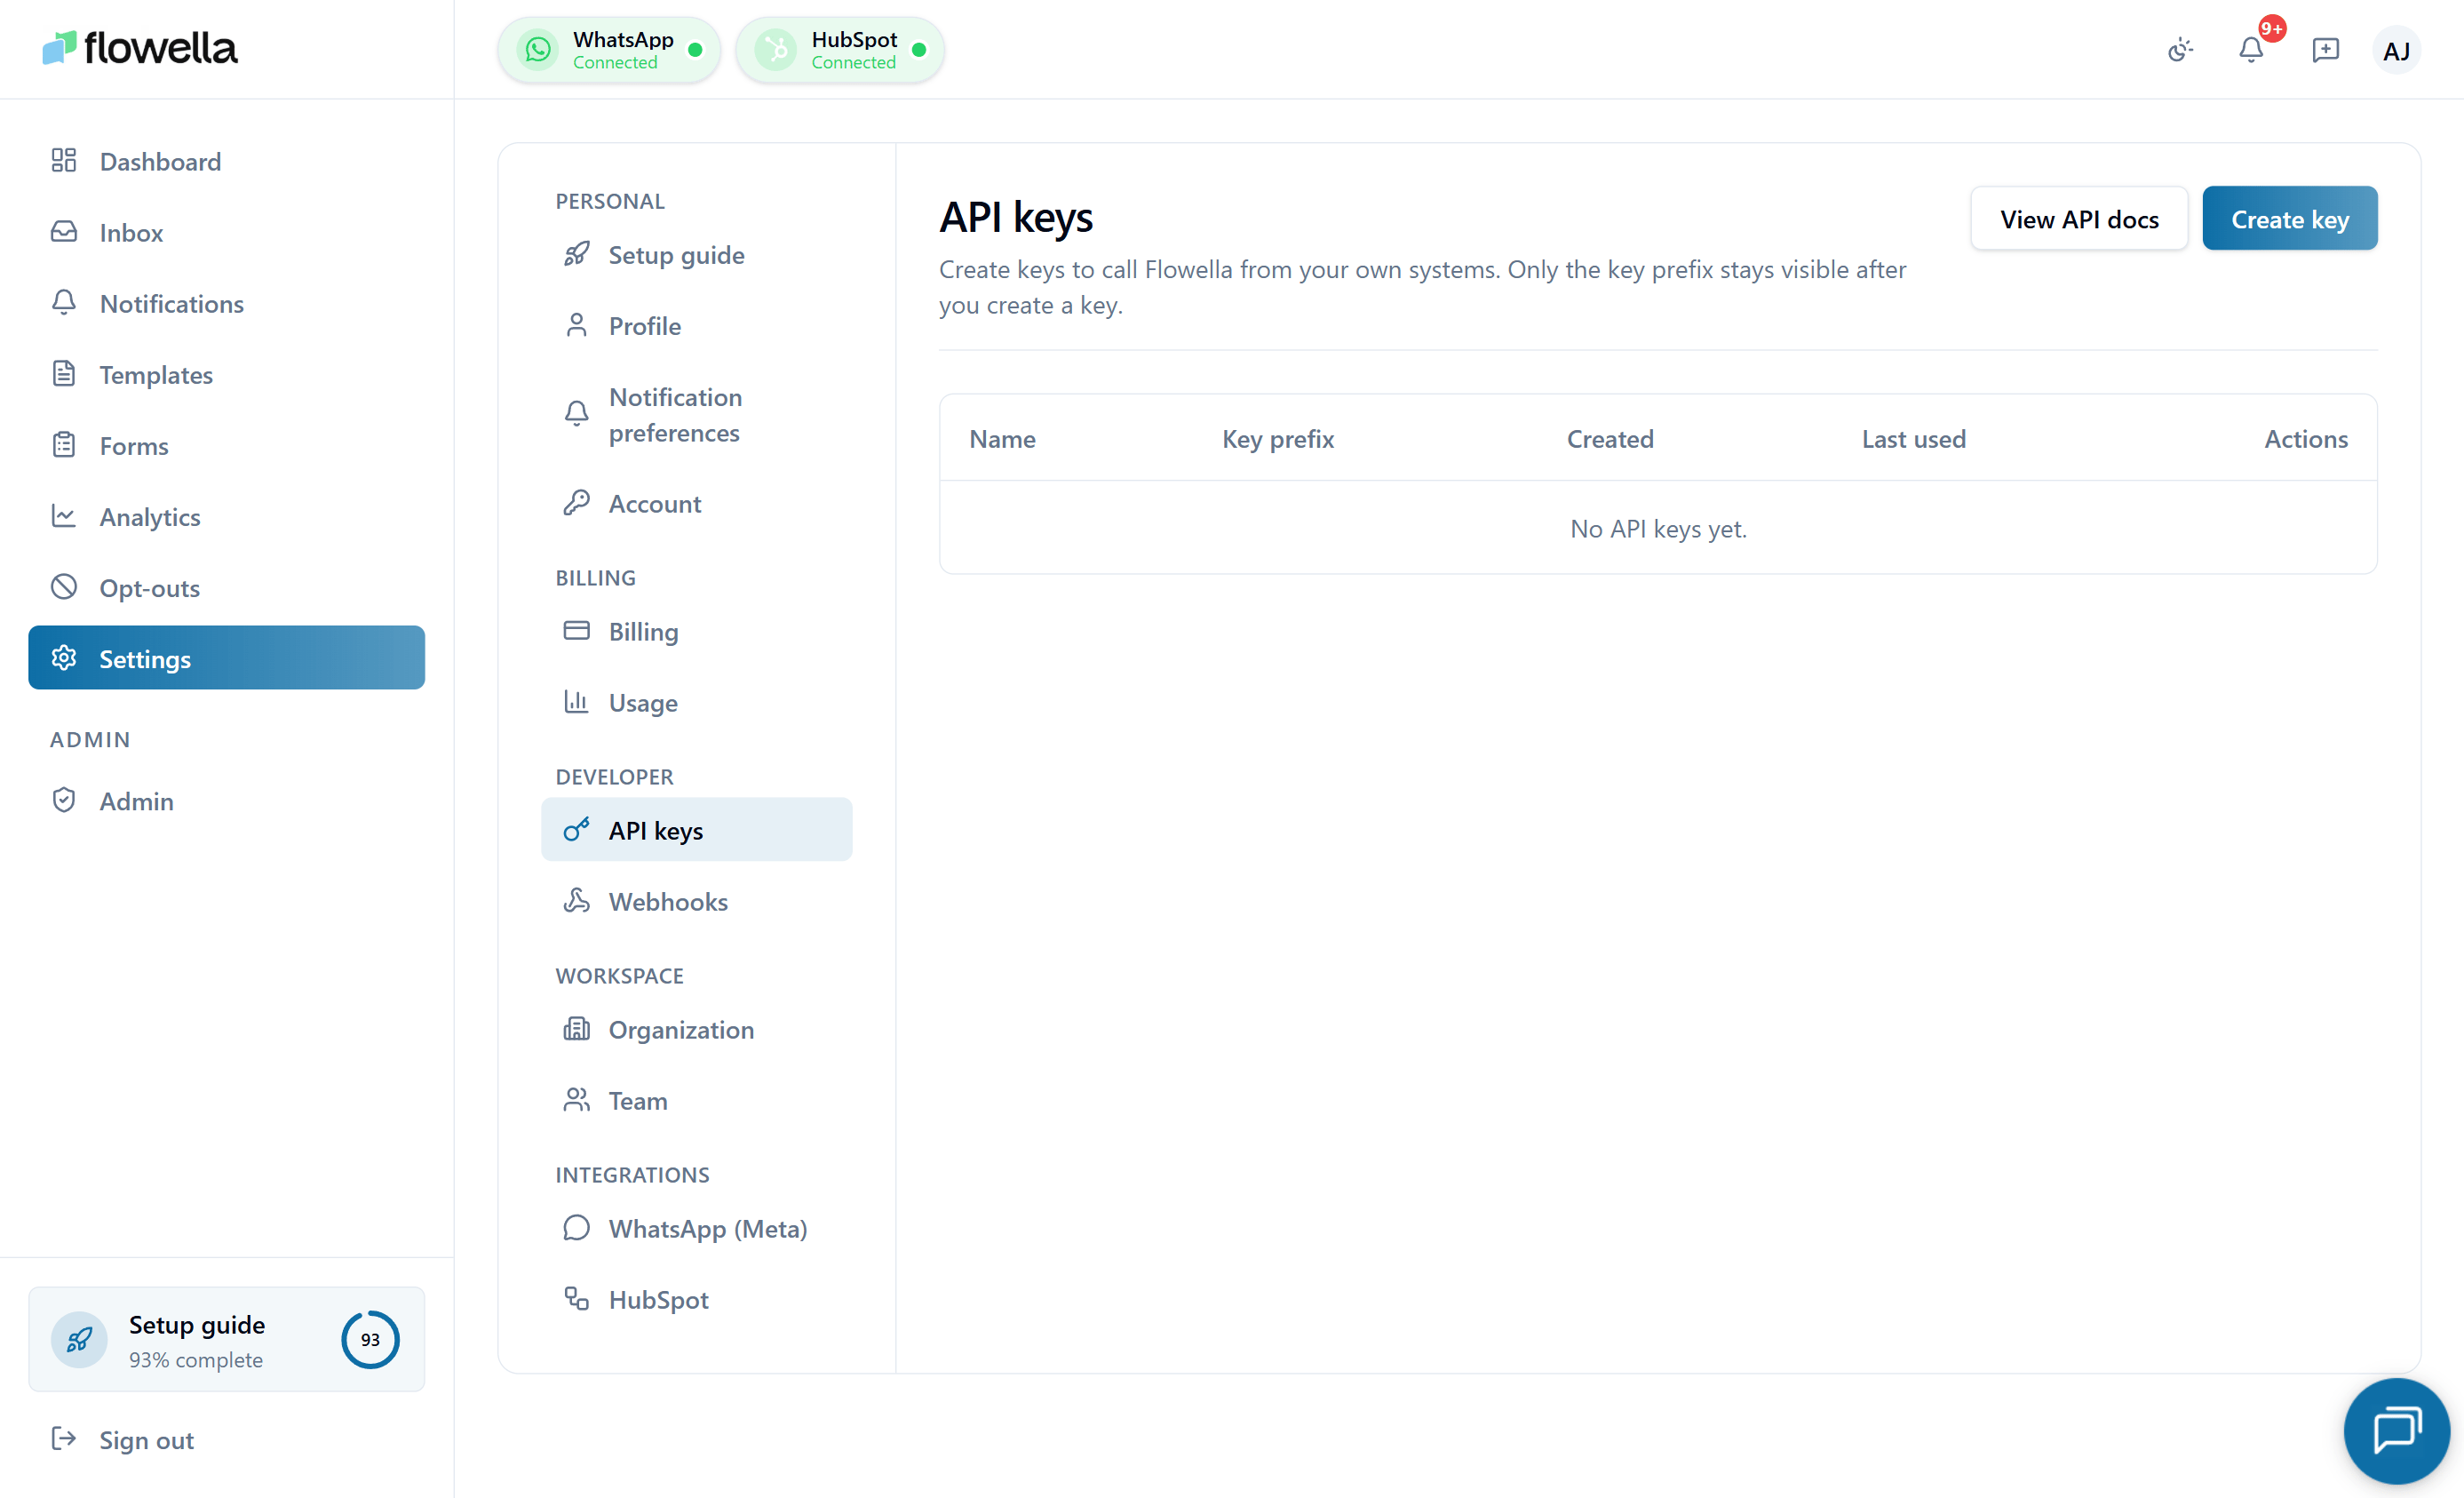Click the Flowella logo
Viewport: 2464px width, 1498px height.
(x=139, y=48)
